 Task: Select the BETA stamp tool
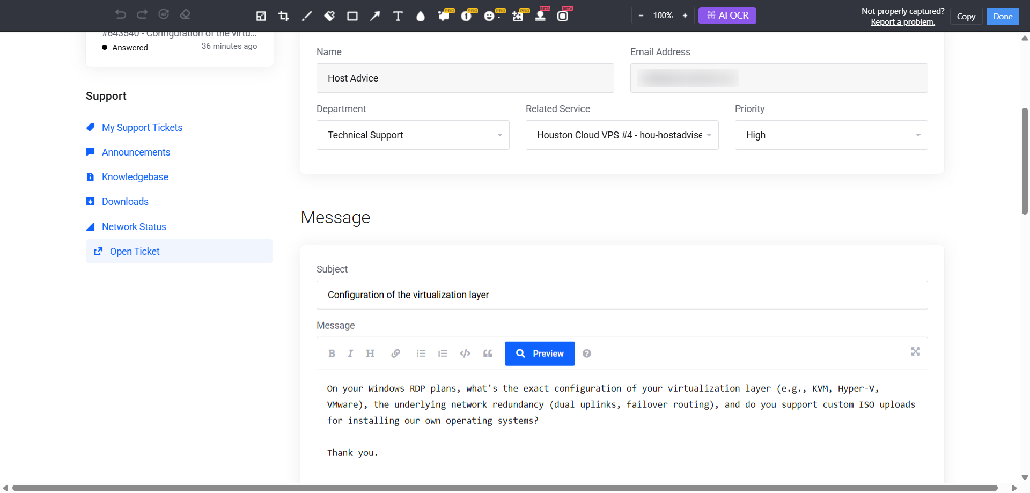[541, 15]
